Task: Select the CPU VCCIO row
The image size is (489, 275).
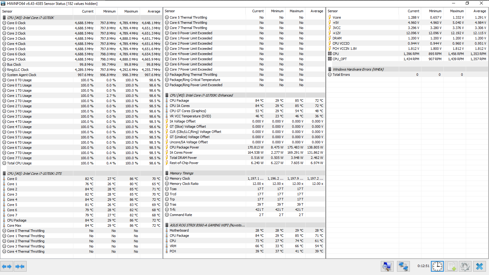Action: tap(407, 43)
